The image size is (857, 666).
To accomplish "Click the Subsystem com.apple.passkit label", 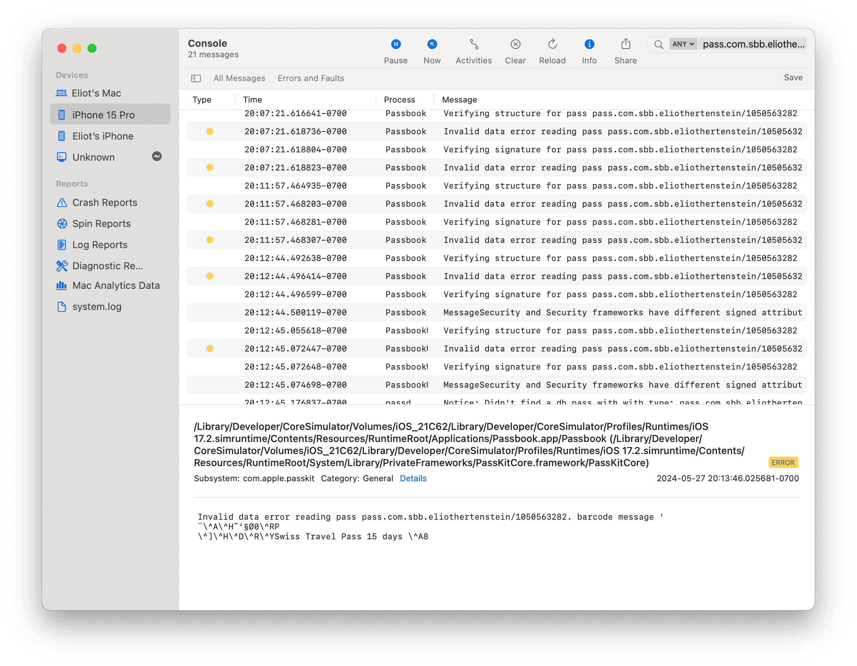I will [254, 479].
